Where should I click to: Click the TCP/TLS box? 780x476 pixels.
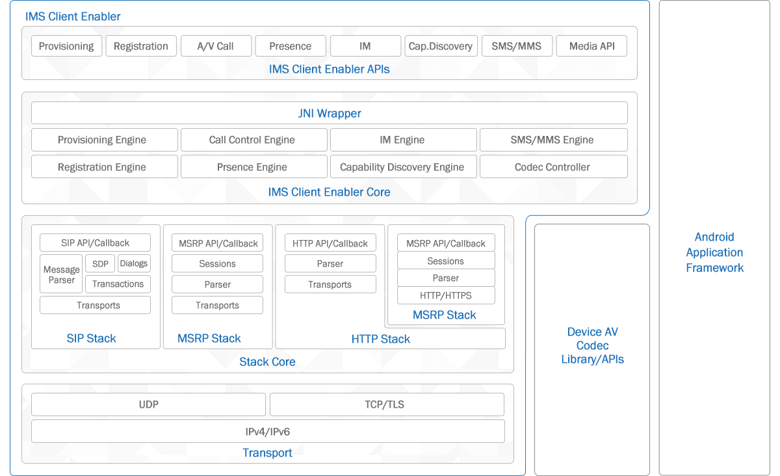point(387,404)
